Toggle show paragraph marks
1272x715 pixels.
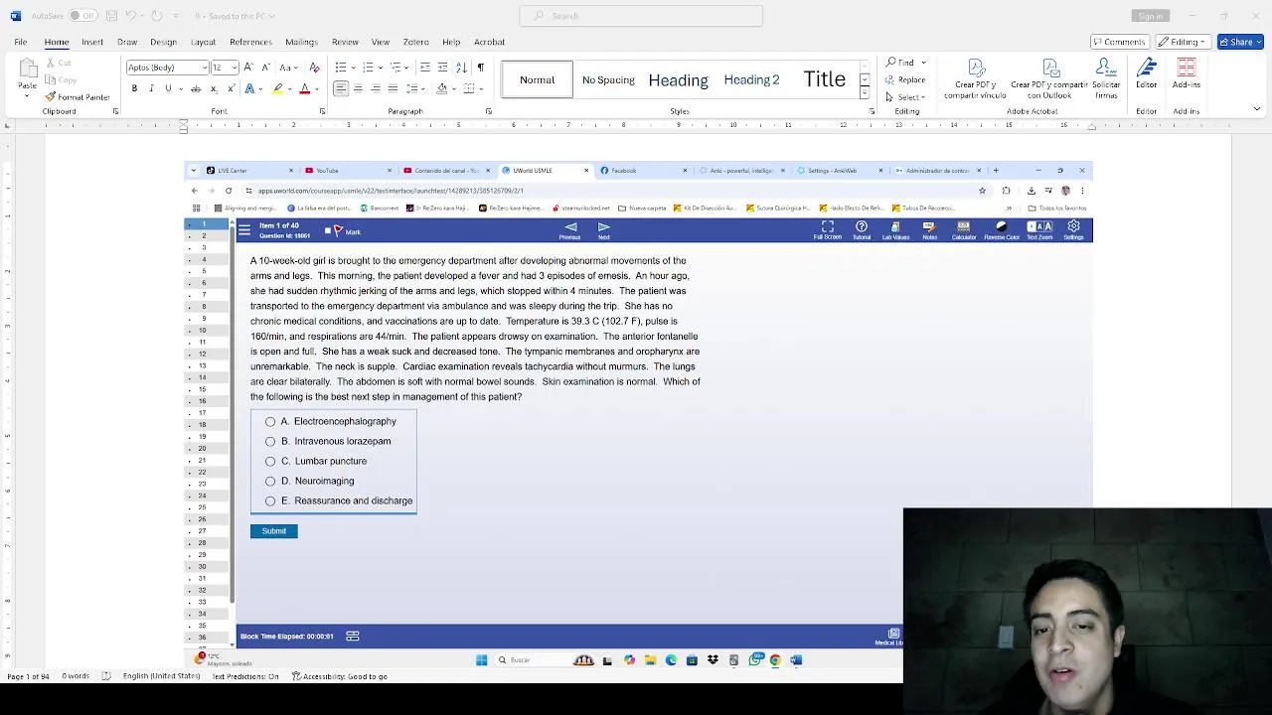tap(481, 68)
